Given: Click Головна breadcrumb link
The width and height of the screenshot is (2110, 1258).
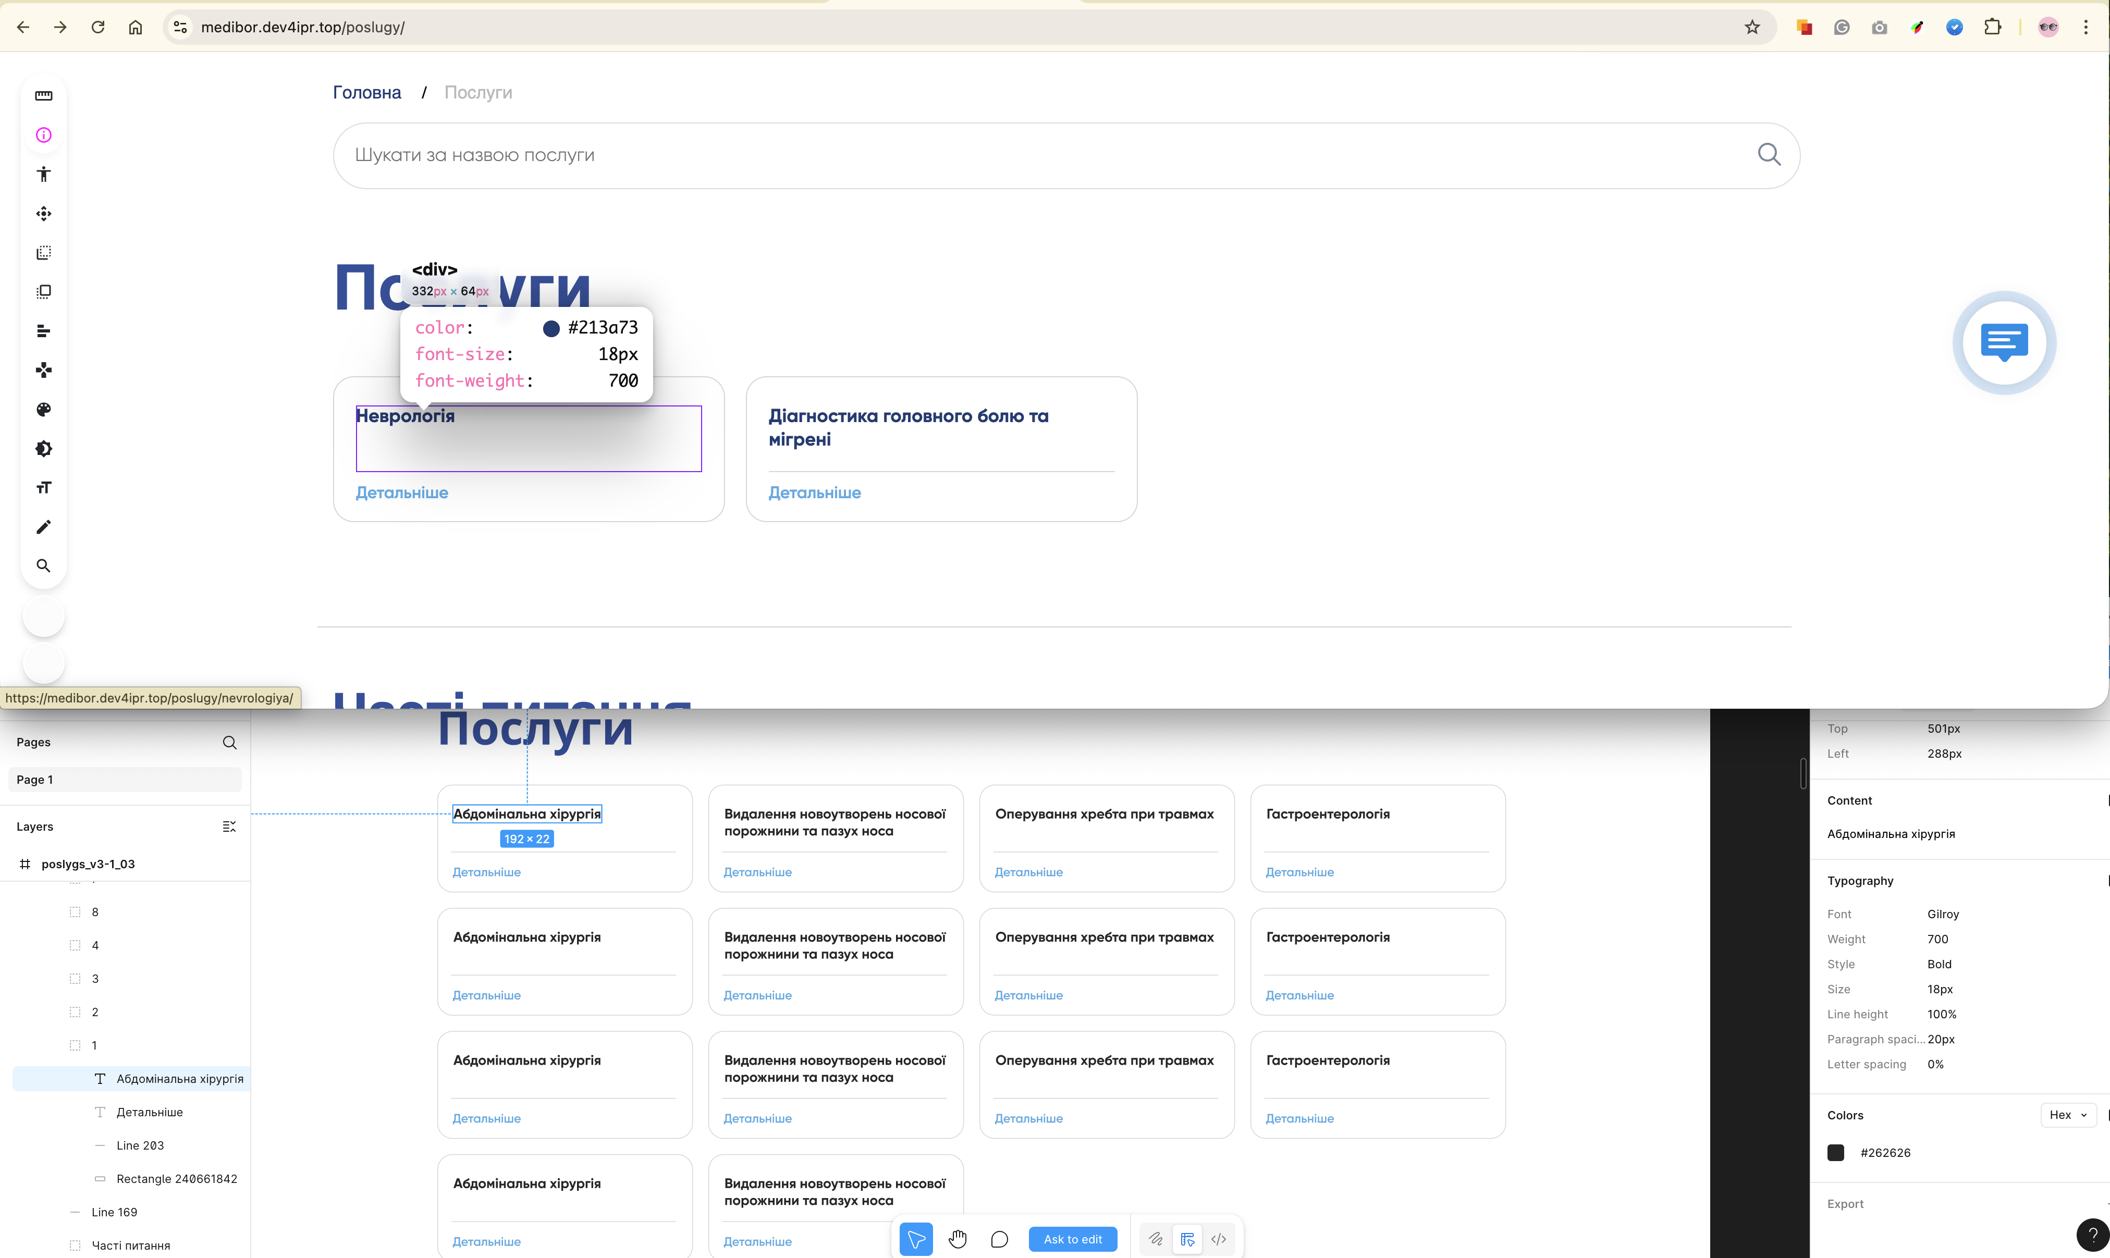Looking at the screenshot, I should click(x=366, y=92).
